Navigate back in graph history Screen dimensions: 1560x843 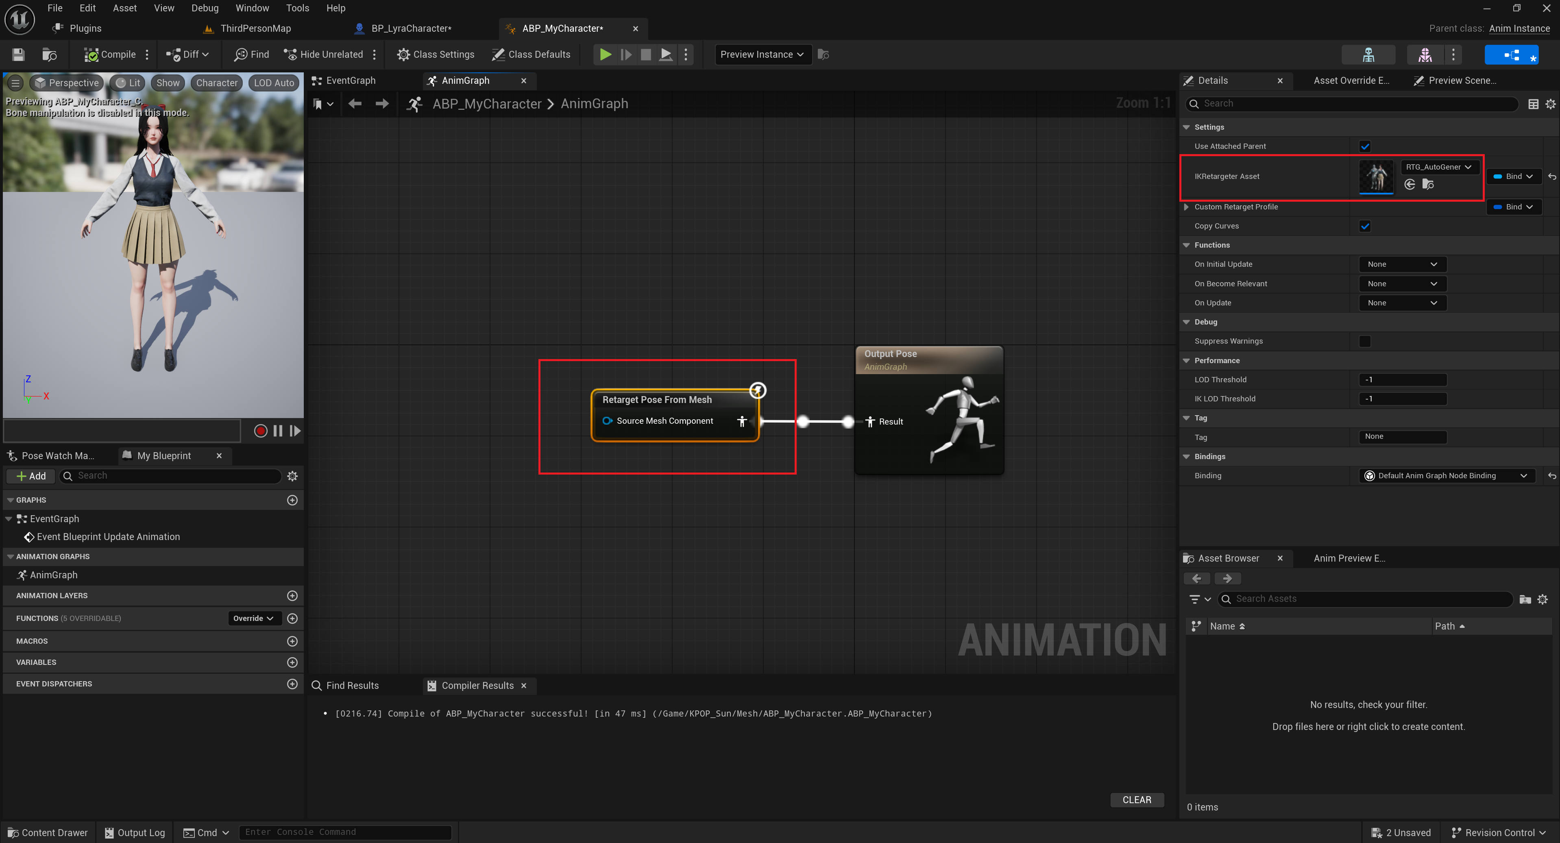(355, 104)
